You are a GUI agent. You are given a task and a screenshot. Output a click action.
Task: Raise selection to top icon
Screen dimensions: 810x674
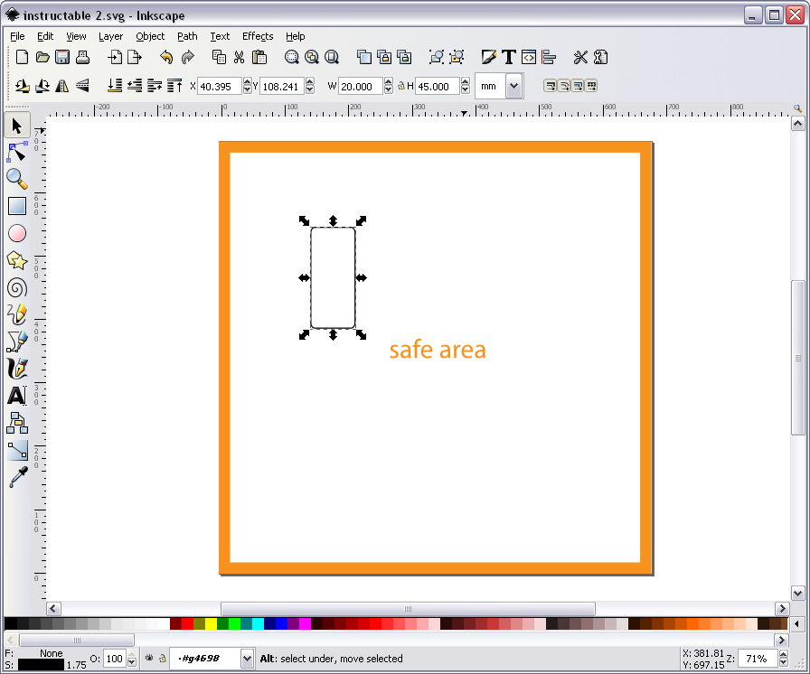174,86
